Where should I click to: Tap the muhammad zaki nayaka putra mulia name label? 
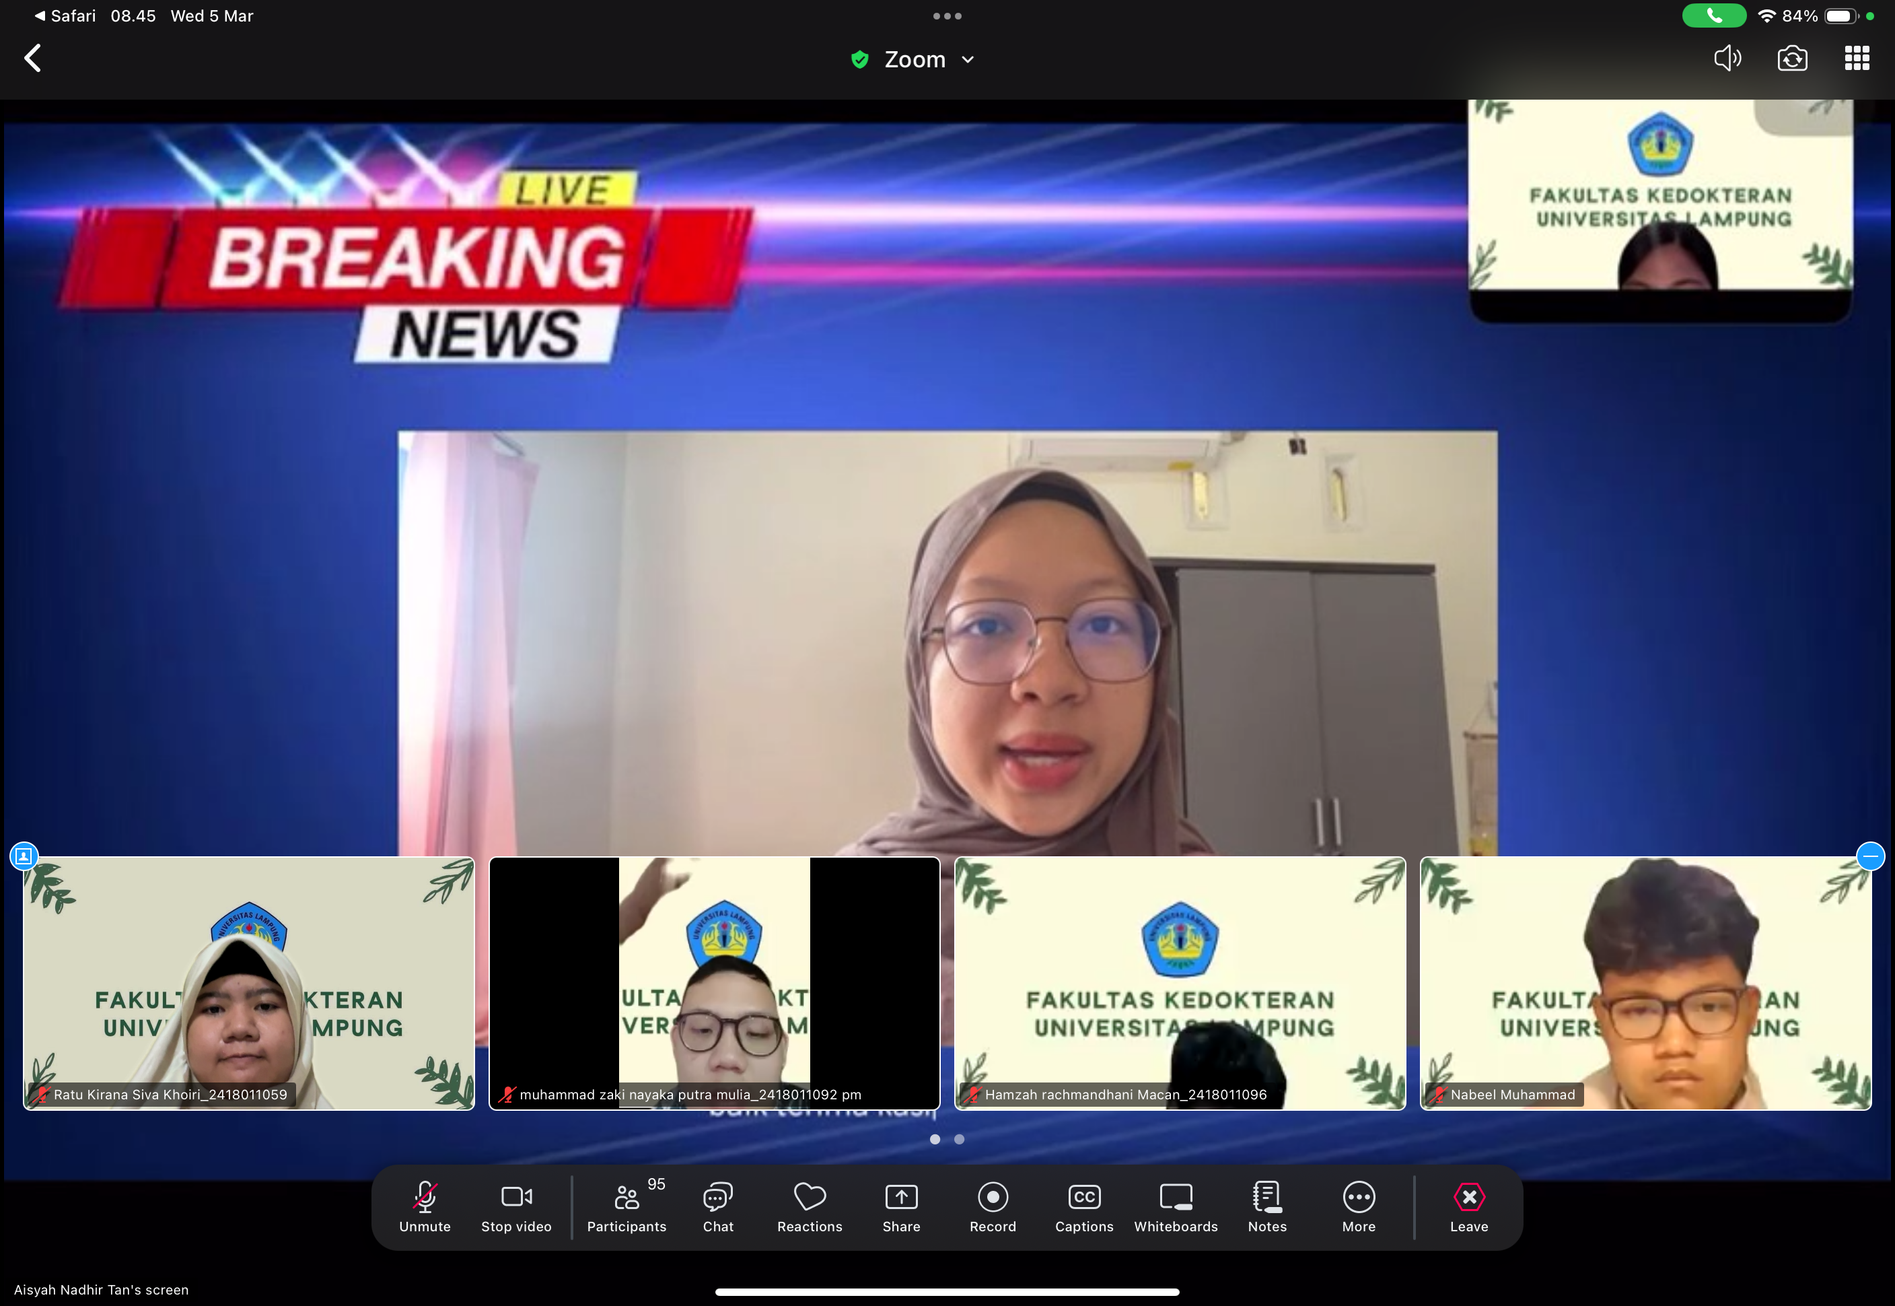[681, 1094]
